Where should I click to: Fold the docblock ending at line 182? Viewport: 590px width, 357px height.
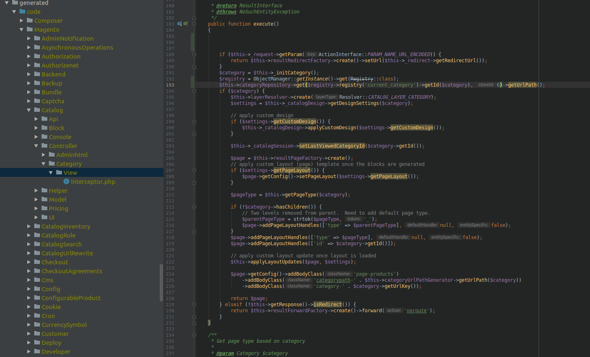(194, 18)
